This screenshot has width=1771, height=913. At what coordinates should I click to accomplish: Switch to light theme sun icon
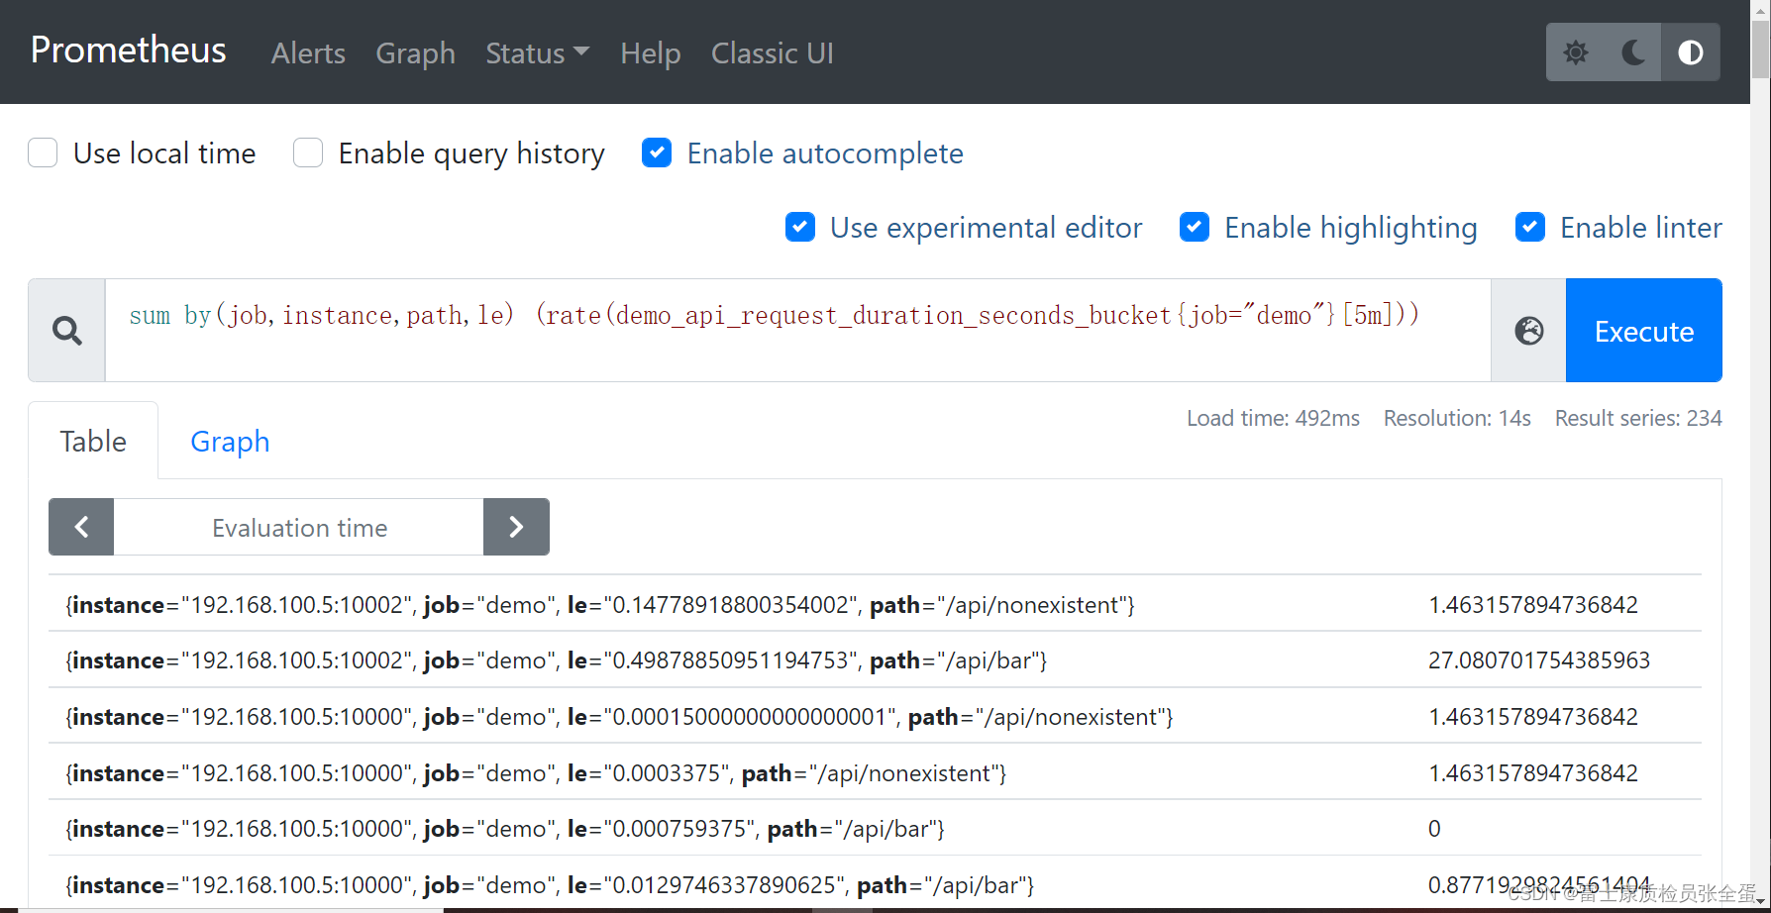[x=1575, y=52]
